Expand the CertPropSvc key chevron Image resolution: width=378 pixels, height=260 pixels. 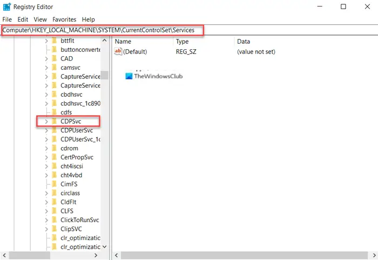point(46,157)
